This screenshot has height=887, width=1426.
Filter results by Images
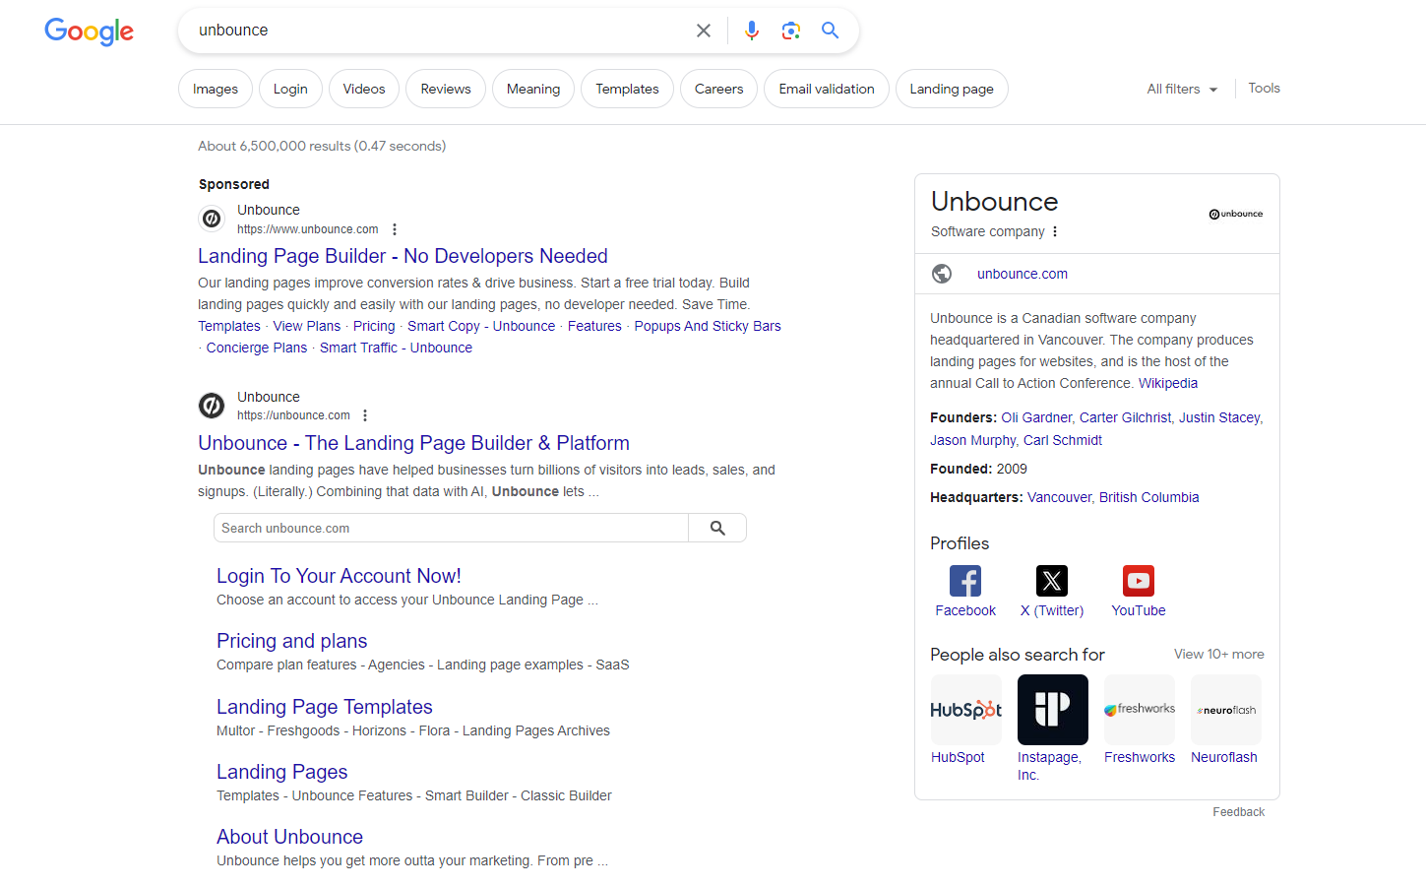(216, 89)
